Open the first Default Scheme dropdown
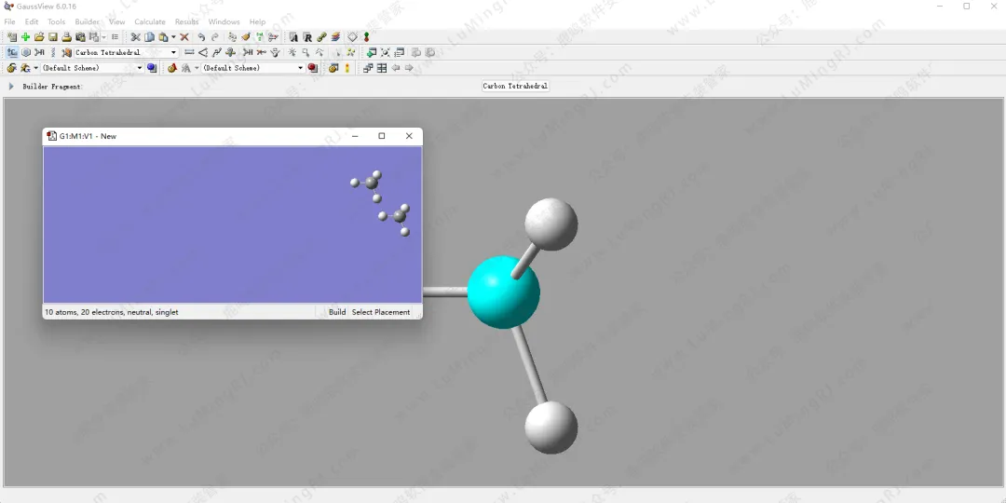This screenshot has width=1006, height=503. (x=140, y=68)
